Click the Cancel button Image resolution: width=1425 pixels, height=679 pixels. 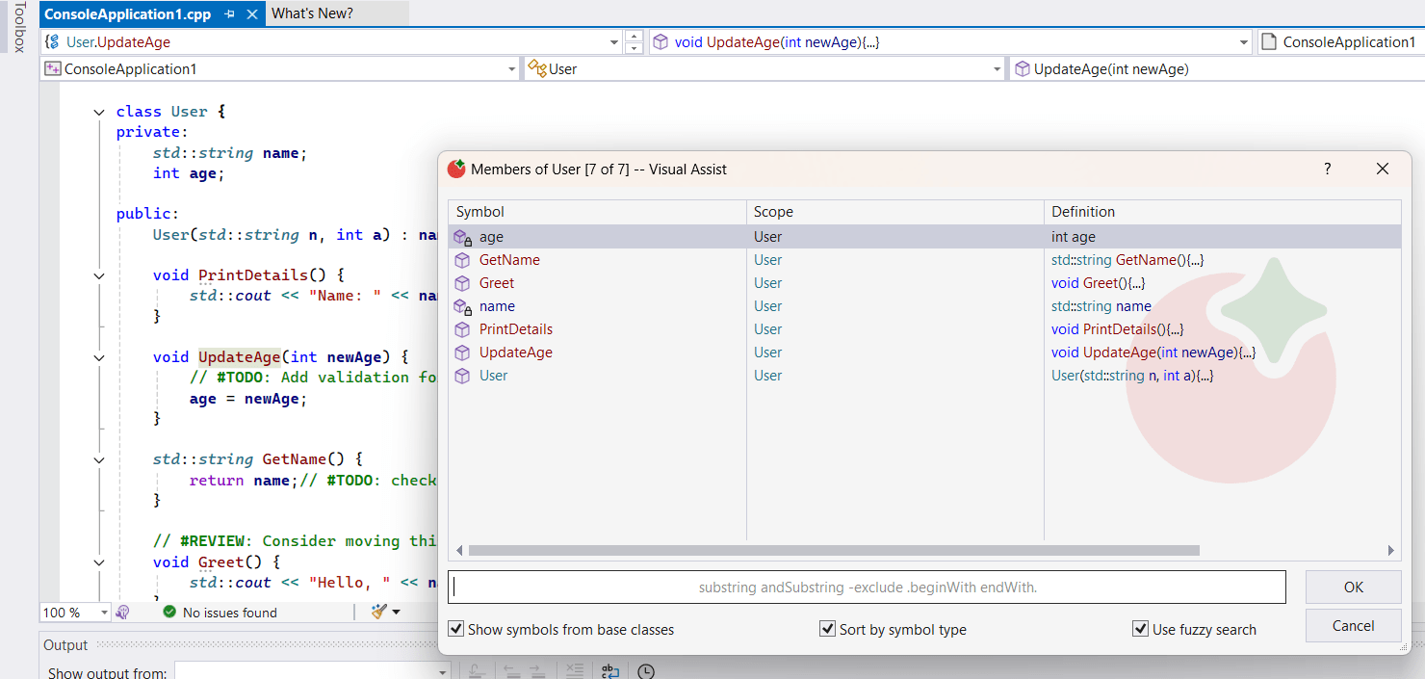pos(1353,625)
